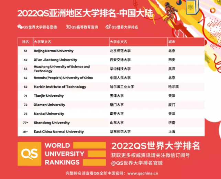Image resolution: width=221 pixels, height=179 pixels.
Task: Click Renmin (People's) University of China
Action: pyautogui.click(x=63, y=78)
